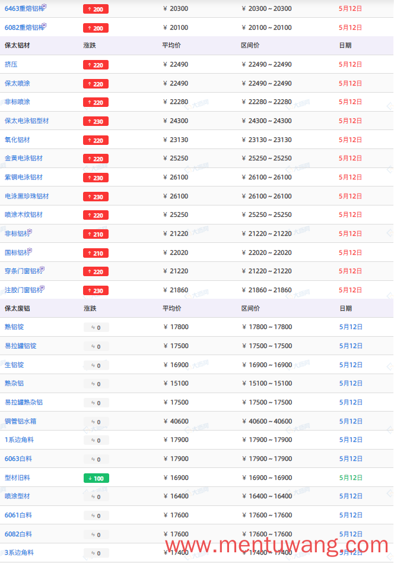Click the 0 change badge for 铜管铝水箱
Viewport: 394px width, 563px height.
click(96, 422)
